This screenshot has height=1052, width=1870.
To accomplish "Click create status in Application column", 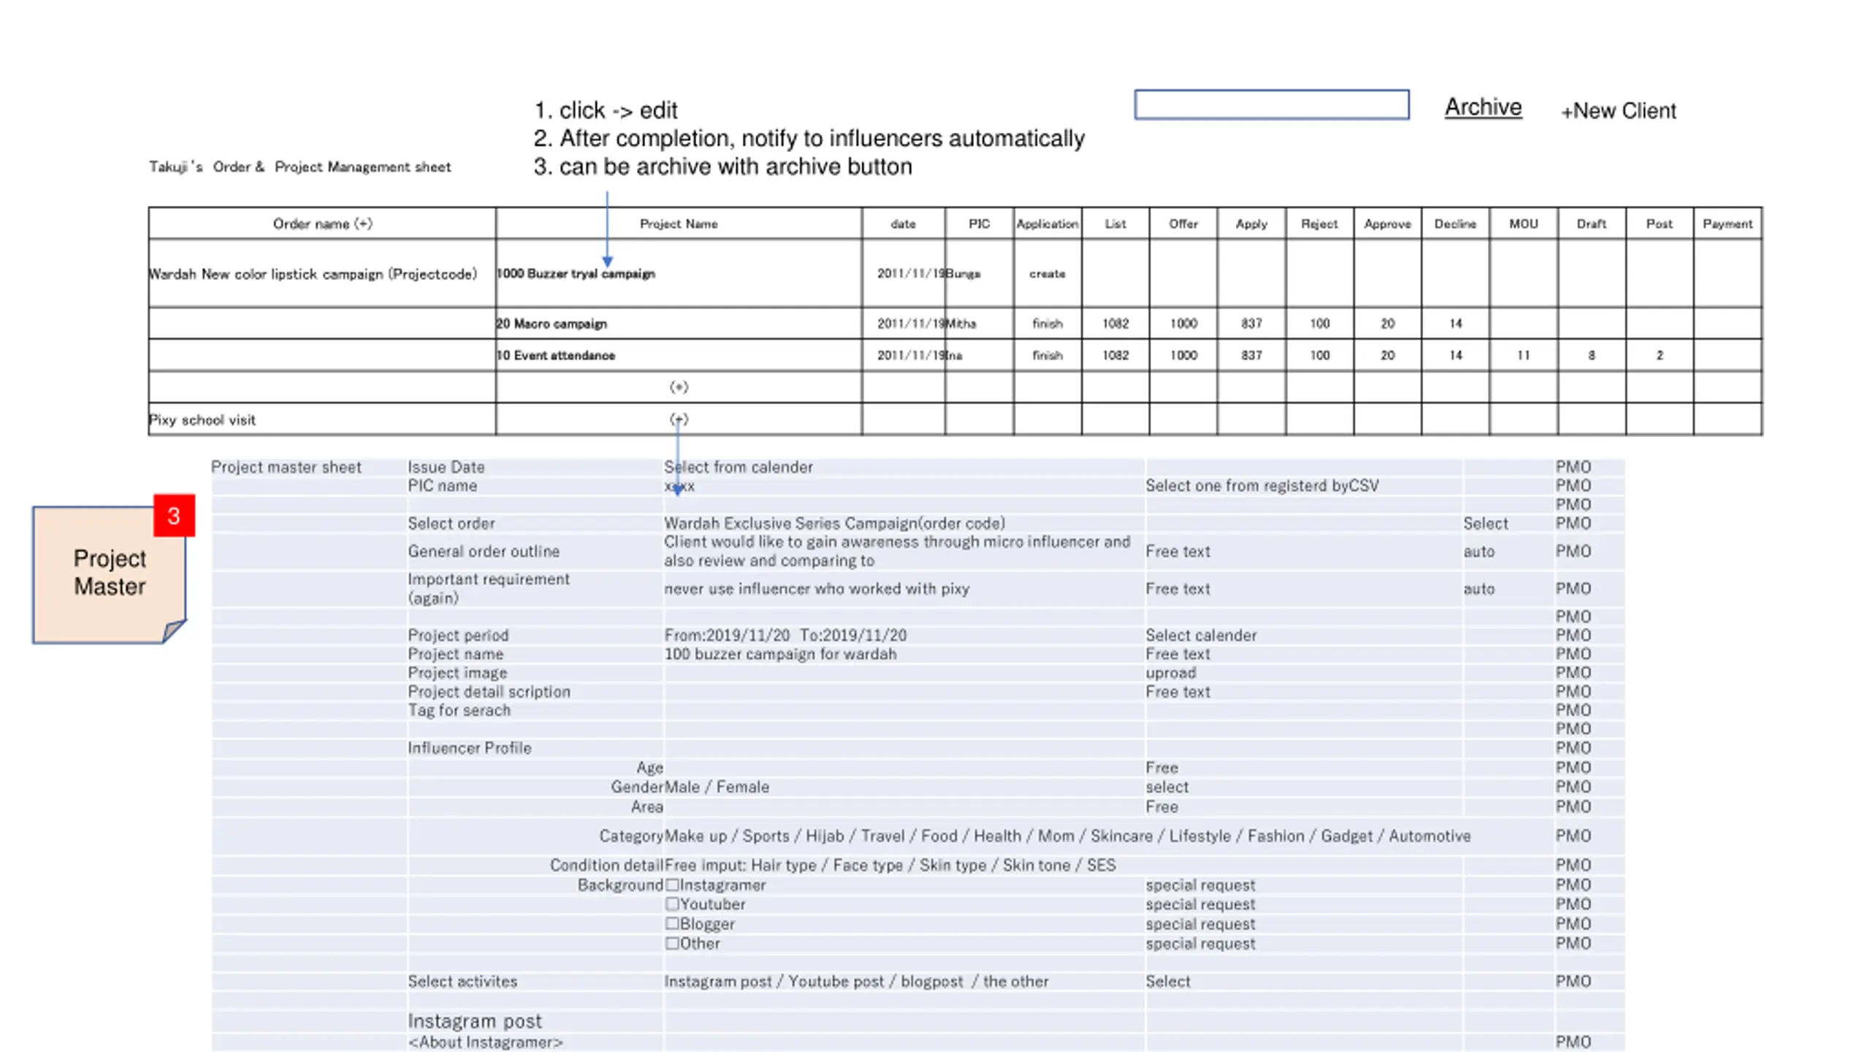I will click(1047, 273).
